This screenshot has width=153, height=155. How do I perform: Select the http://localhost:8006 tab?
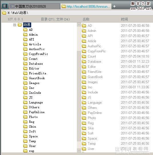(86, 7)
